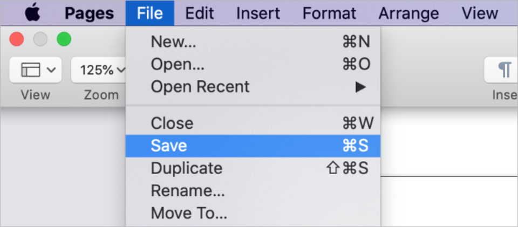The image size is (518, 227).
Task: Click the green full-screen window button
Action: tap(64, 39)
